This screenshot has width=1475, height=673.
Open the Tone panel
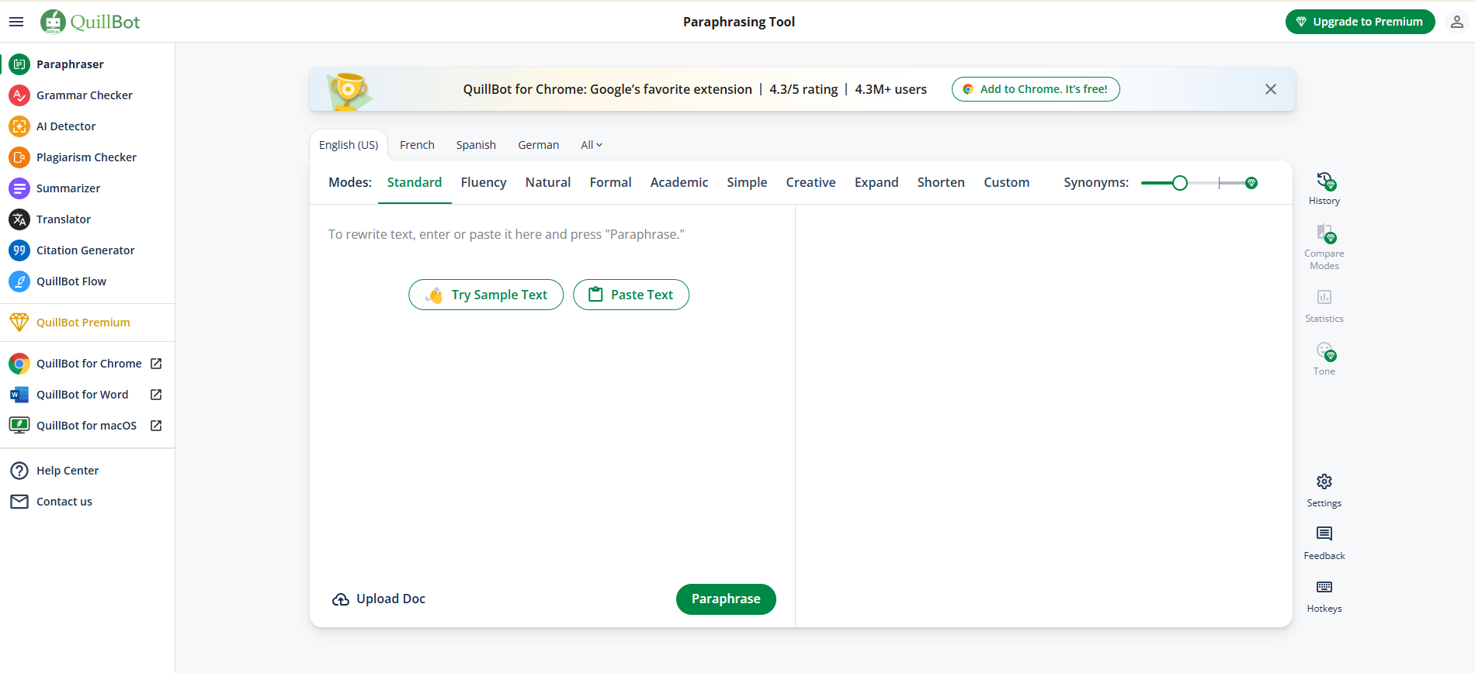pos(1324,359)
